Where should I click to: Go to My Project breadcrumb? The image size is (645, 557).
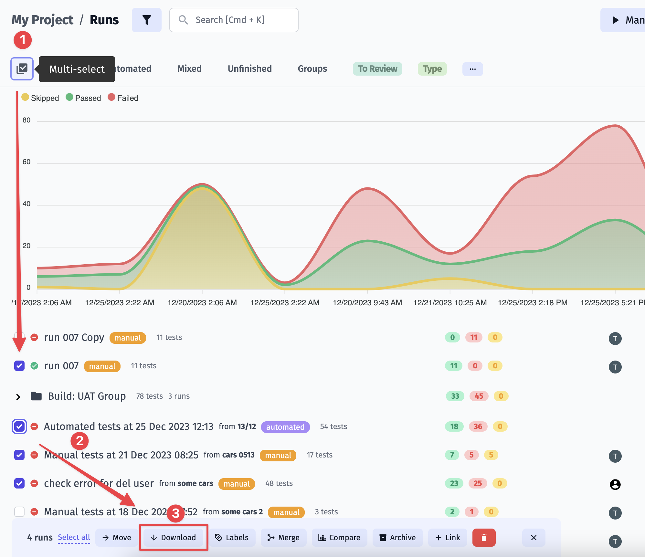point(42,20)
